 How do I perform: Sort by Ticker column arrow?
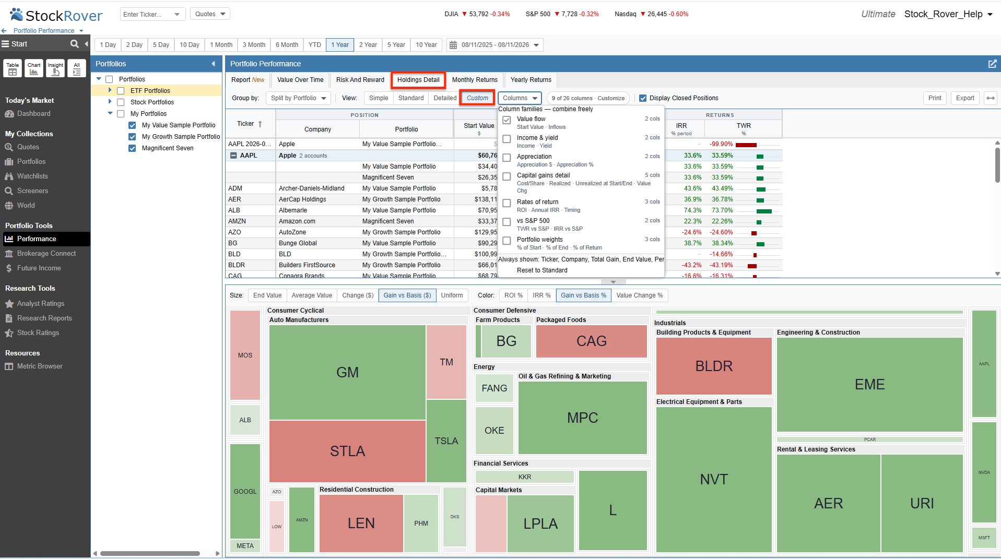coord(260,124)
